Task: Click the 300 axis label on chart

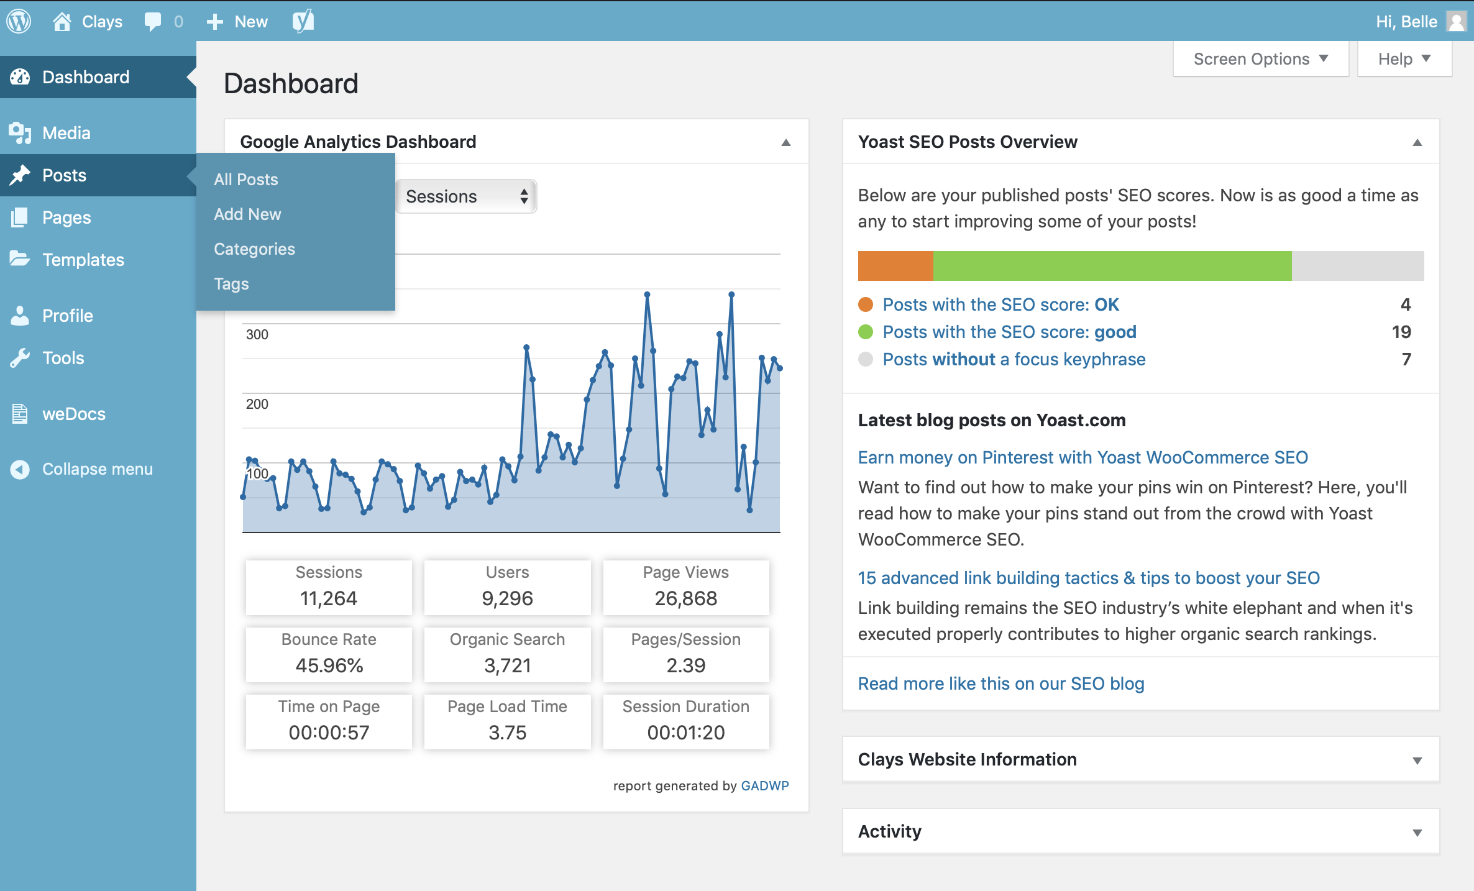Action: coord(257,334)
